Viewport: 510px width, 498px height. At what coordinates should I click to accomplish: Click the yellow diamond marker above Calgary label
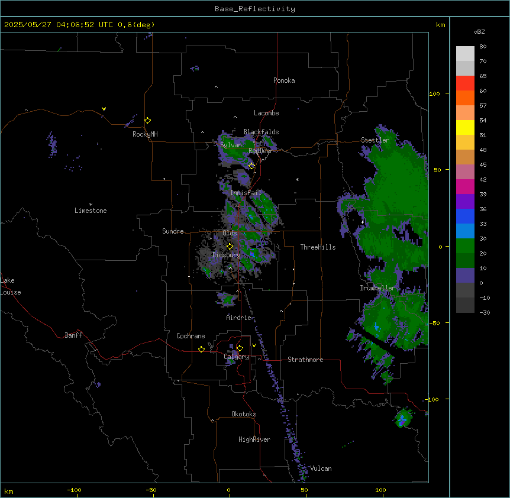240,348
